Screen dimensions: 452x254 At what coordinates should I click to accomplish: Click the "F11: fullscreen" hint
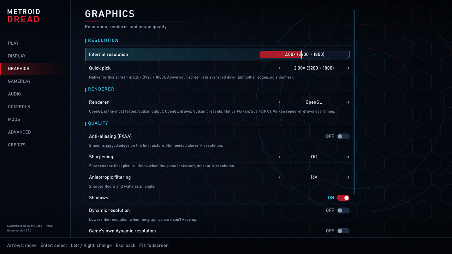tap(154, 246)
